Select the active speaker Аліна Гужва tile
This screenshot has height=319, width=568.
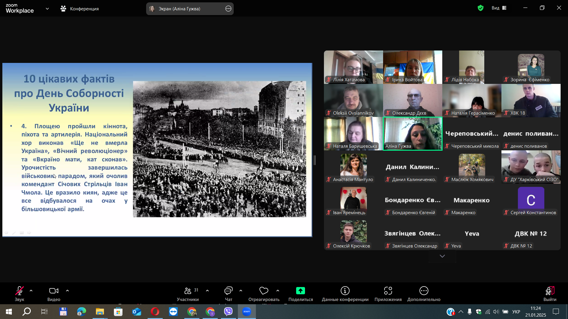click(x=413, y=134)
